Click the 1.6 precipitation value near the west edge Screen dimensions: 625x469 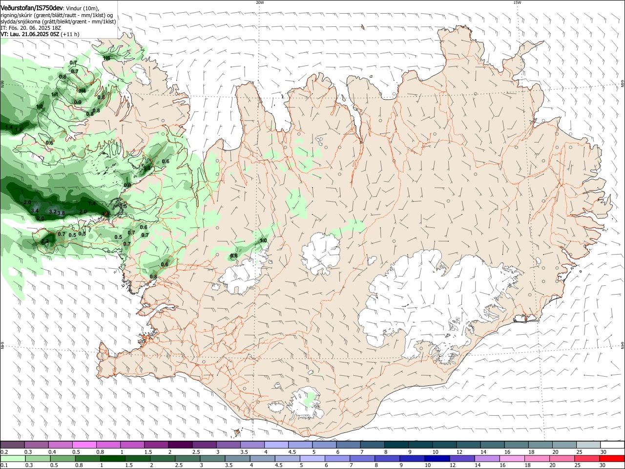click(19, 129)
